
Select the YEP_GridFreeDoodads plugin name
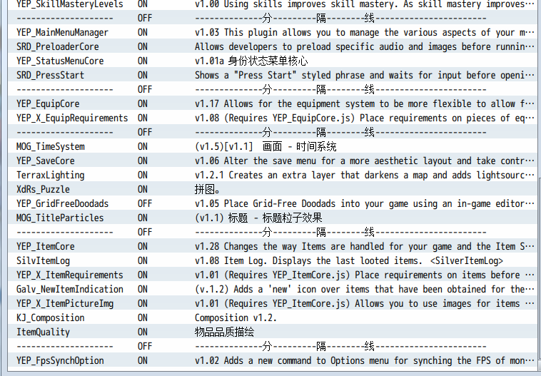pos(62,203)
